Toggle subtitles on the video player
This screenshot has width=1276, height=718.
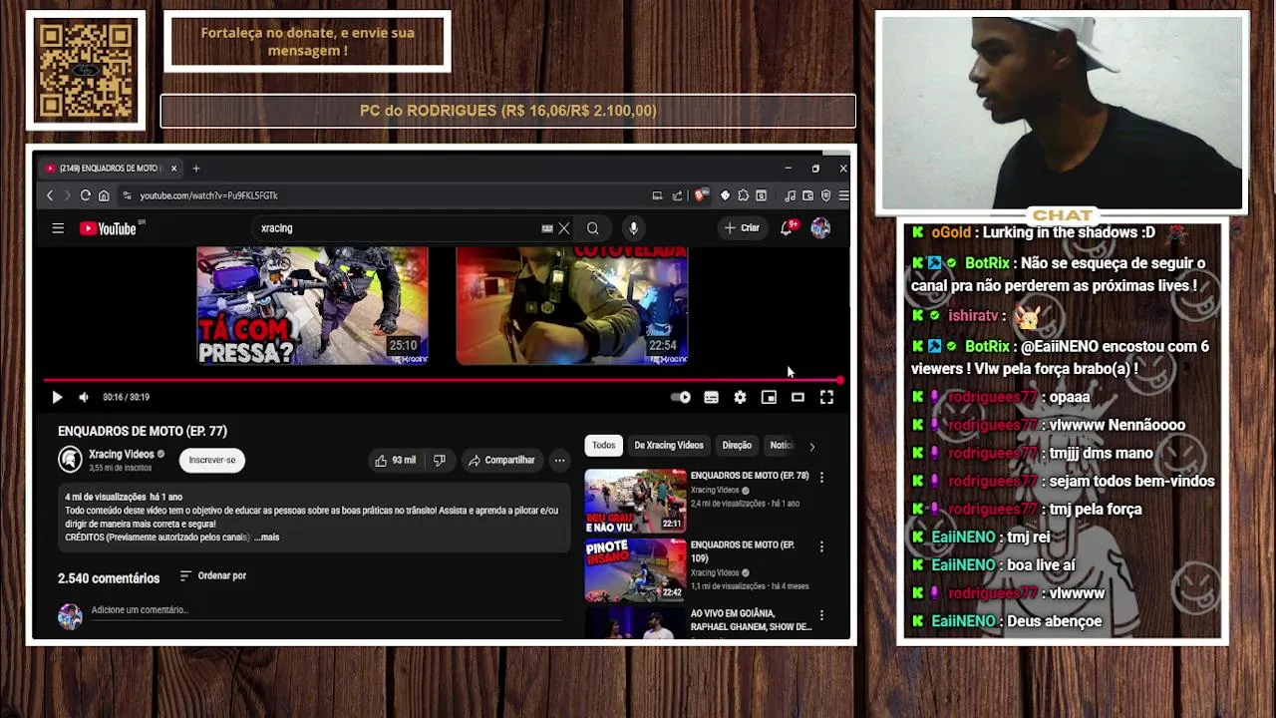pyautogui.click(x=711, y=397)
